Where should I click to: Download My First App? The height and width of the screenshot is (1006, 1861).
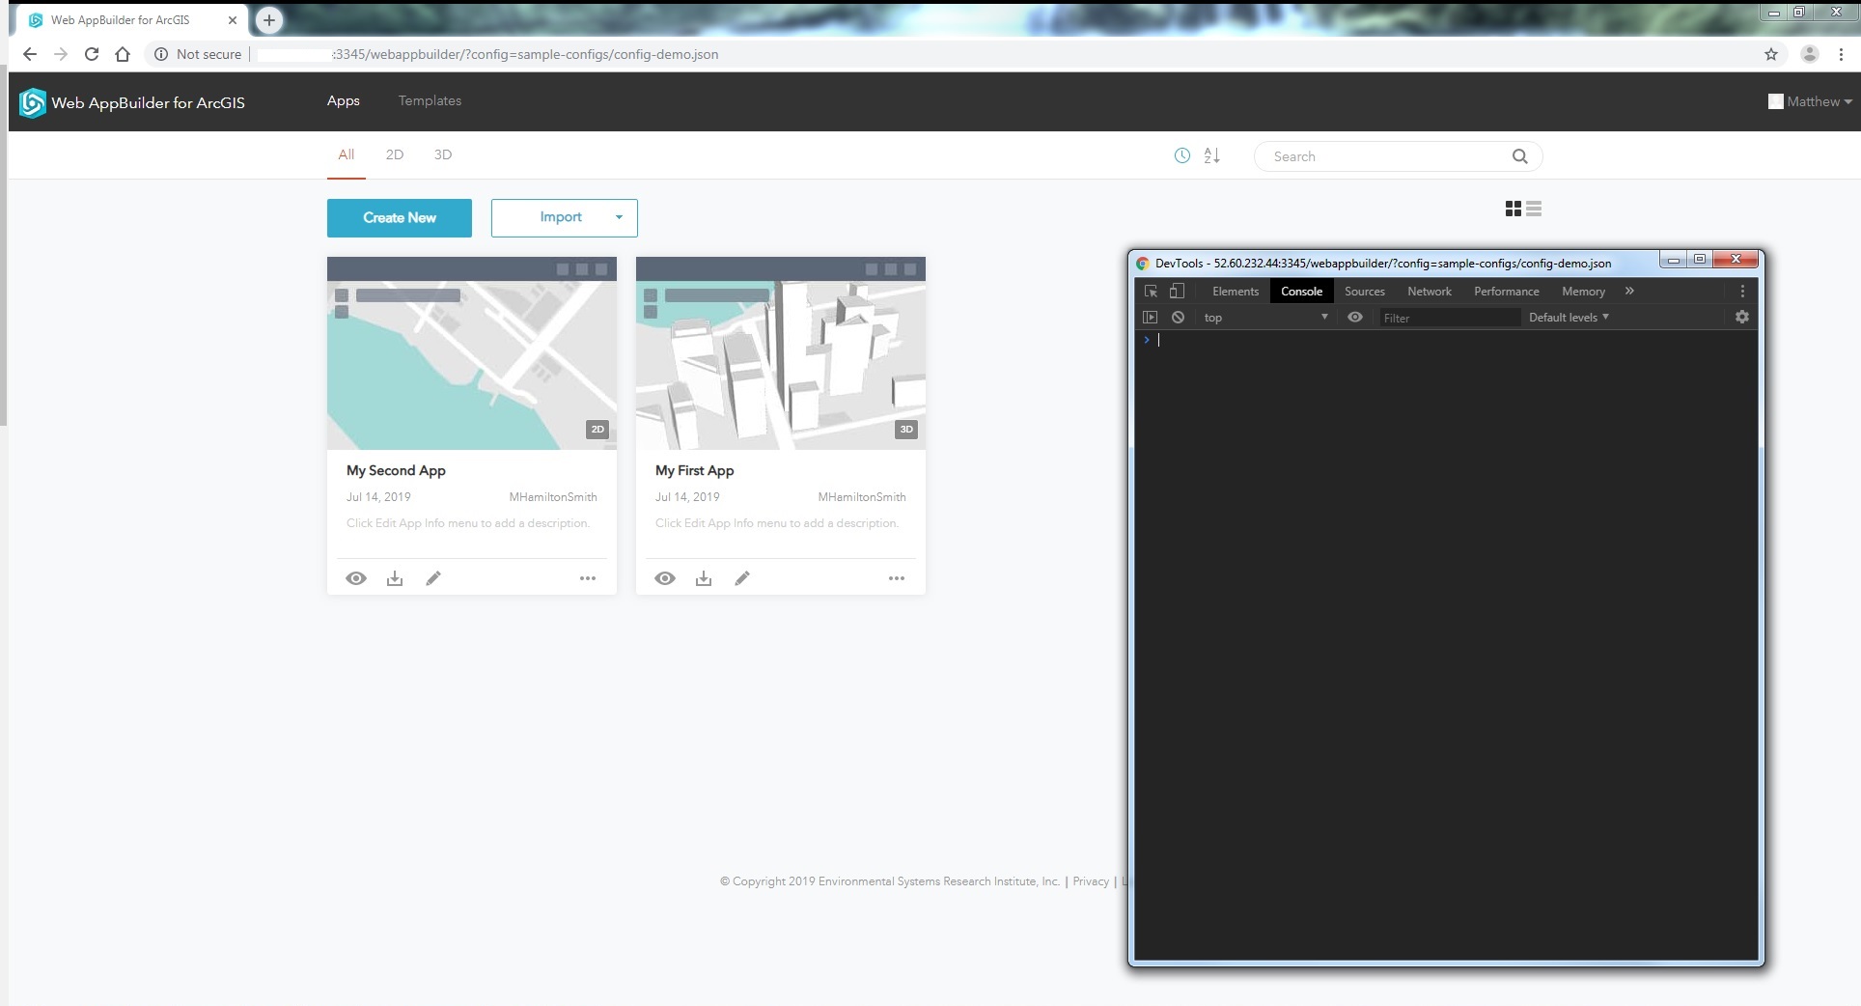704,578
